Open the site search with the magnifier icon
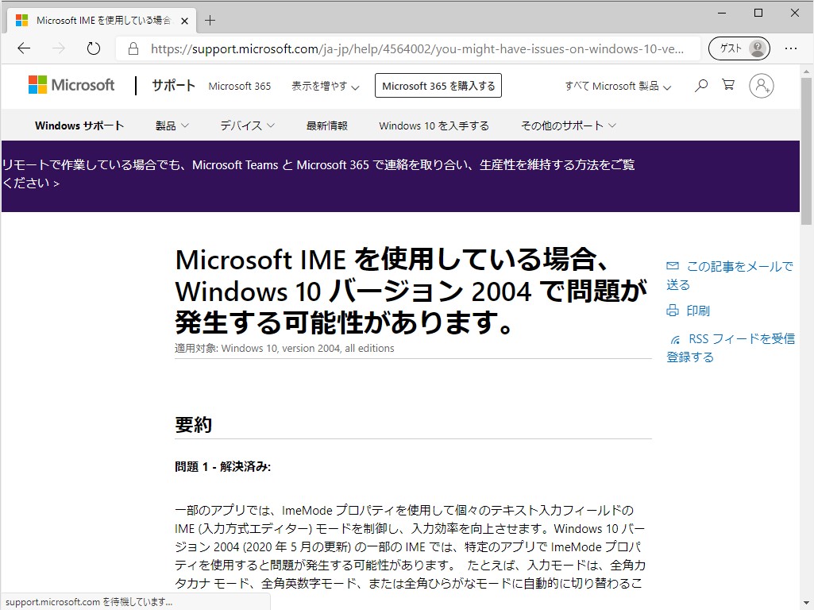The height and width of the screenshot is (610, 814). click(x=701, y=85)
